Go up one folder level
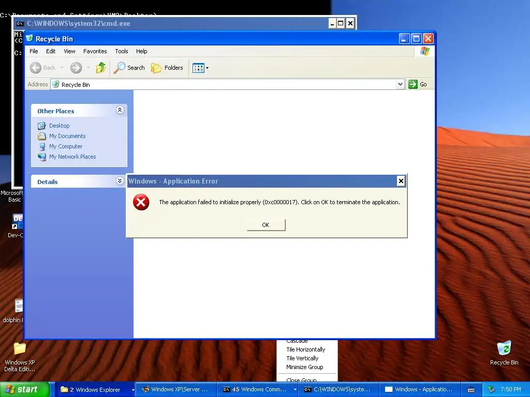 [101, 68]
